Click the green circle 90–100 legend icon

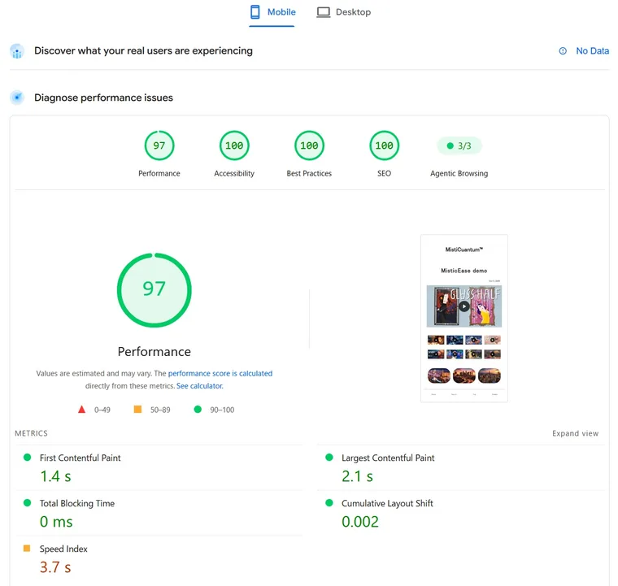point(198,410)
